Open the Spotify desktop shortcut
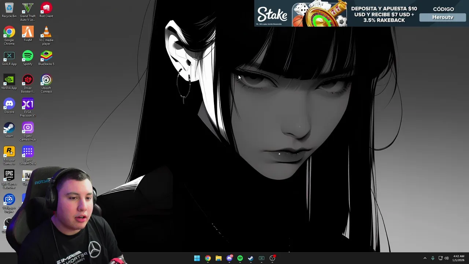 pos(28,58)
